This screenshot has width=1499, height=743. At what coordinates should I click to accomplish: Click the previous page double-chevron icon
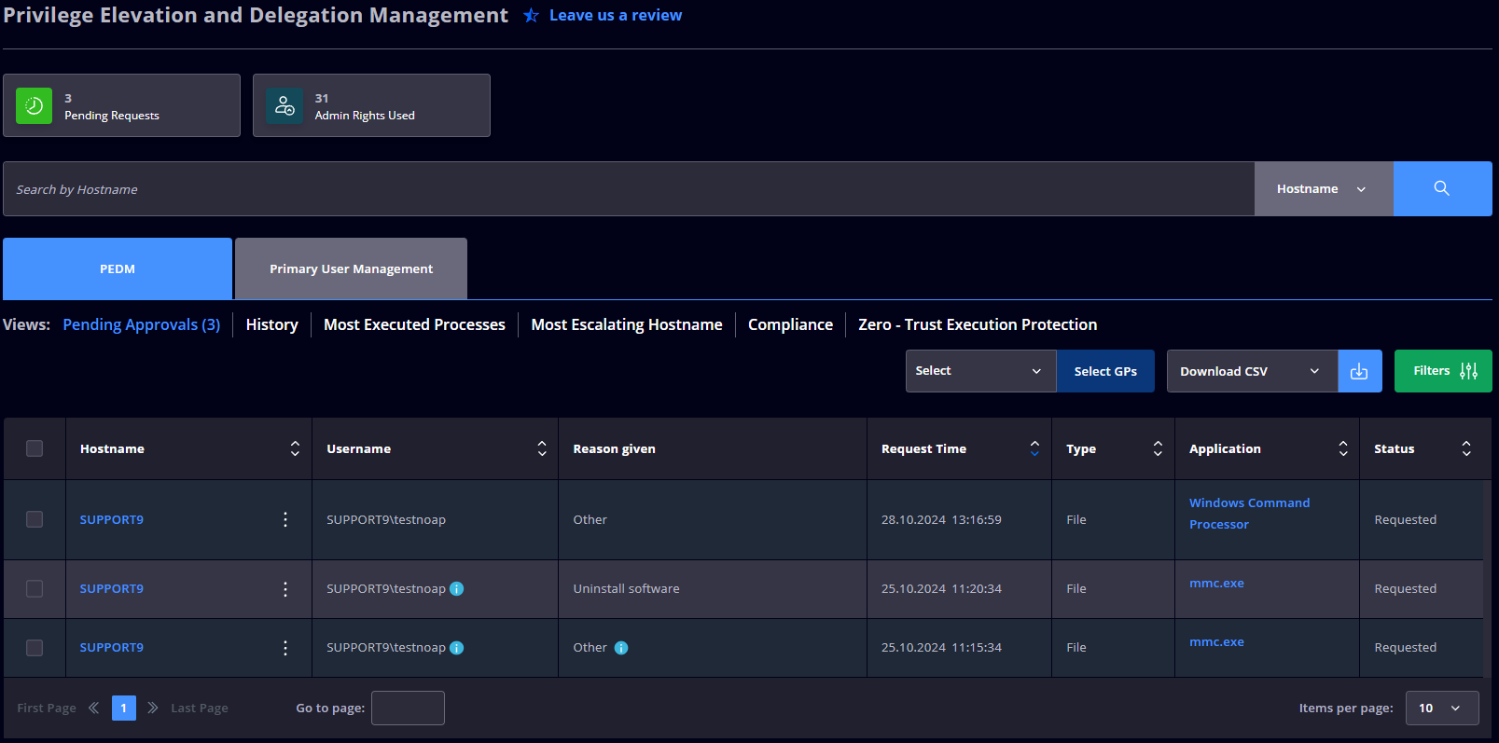94,708
